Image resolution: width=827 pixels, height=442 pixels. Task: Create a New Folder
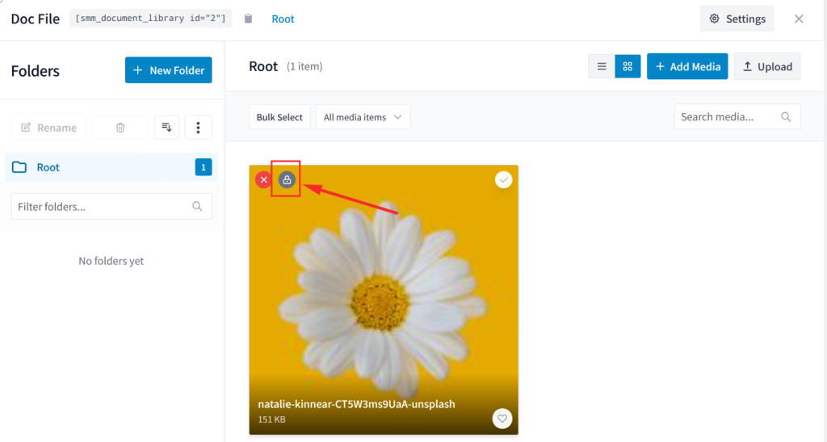coord(168,70)
